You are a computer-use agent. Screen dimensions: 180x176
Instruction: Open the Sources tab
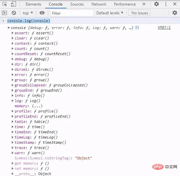(77, 4)
